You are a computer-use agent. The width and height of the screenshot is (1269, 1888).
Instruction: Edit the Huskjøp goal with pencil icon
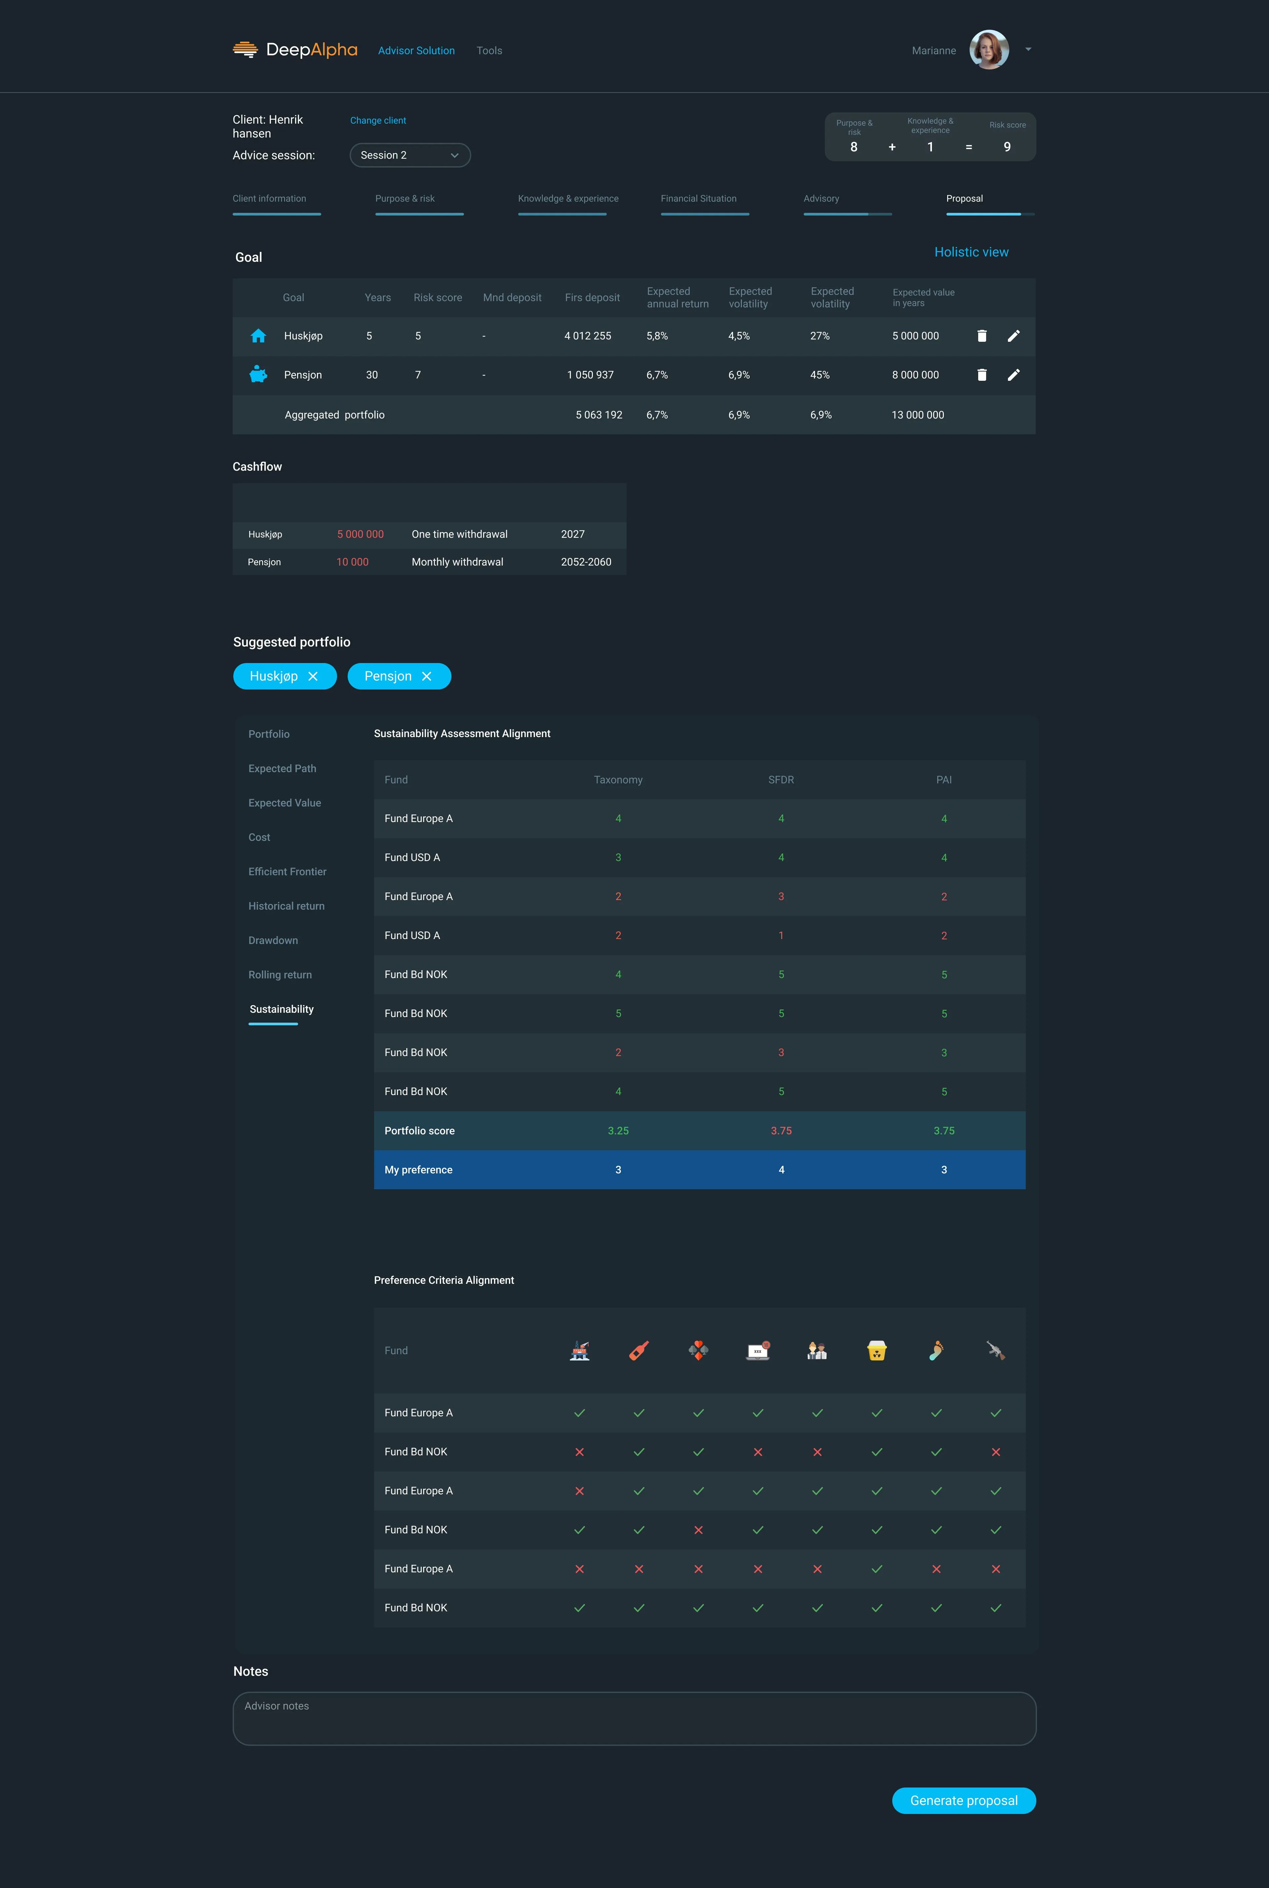pos(1013,336)
